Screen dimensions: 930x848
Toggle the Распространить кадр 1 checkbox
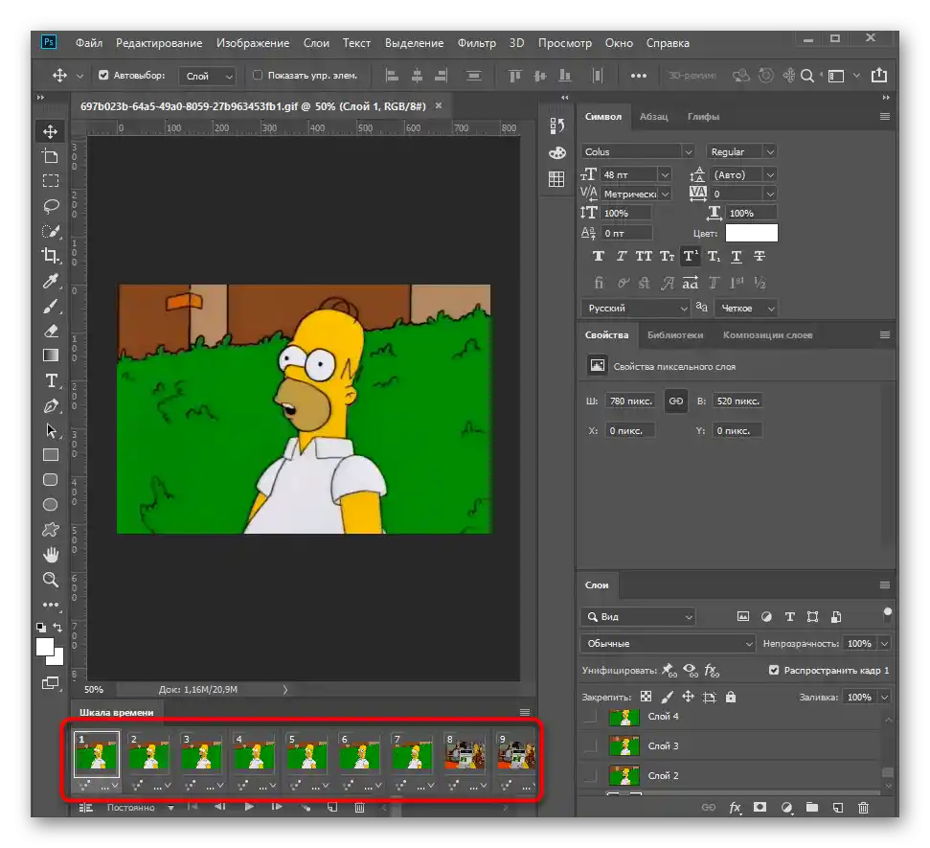pyautogui.click(x=774, y=671)
